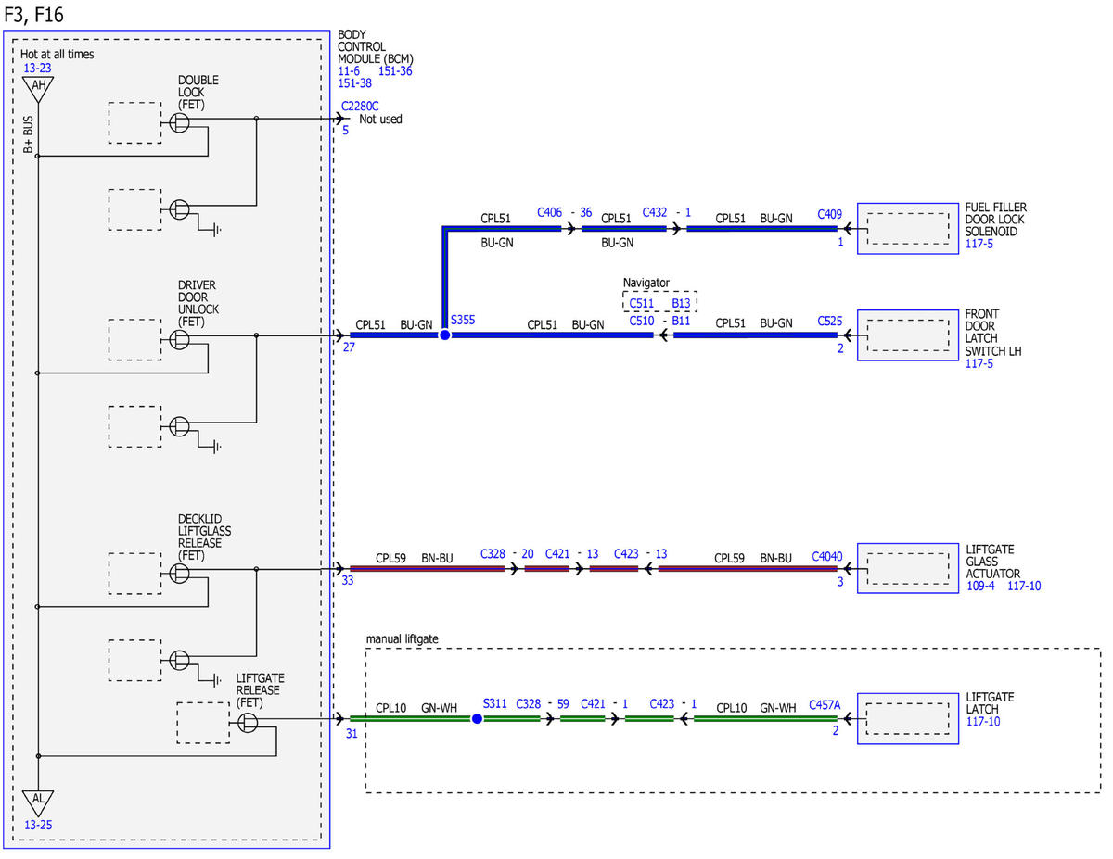Open the 13-23 page reference link
This screenshot has width=1113, height=859.
37,68
